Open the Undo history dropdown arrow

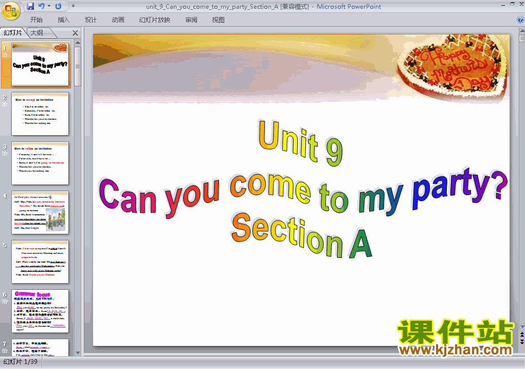49,6
